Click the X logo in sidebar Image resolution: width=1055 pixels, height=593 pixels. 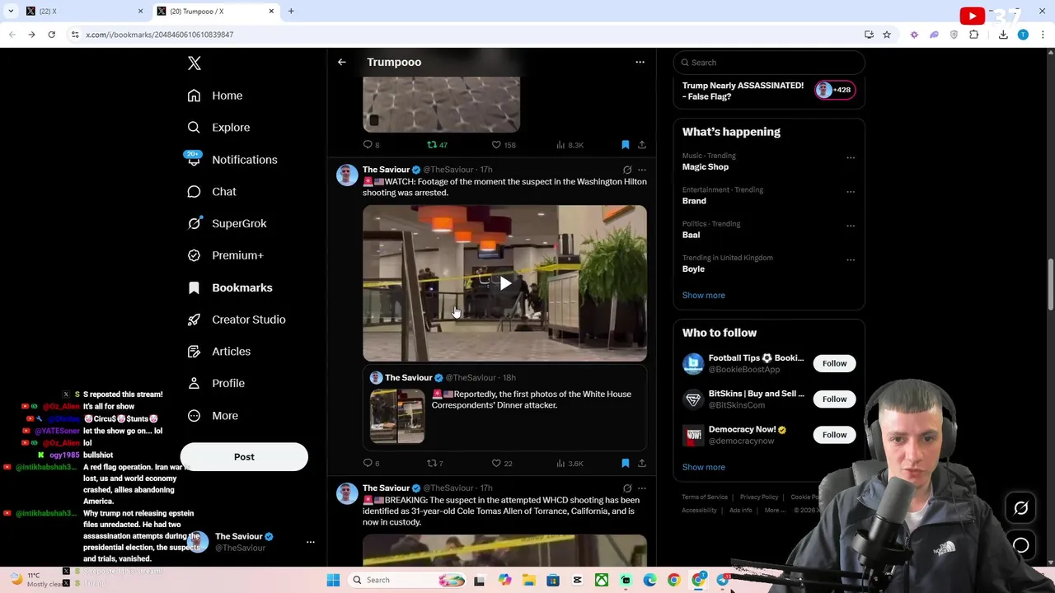coord(195,63)
